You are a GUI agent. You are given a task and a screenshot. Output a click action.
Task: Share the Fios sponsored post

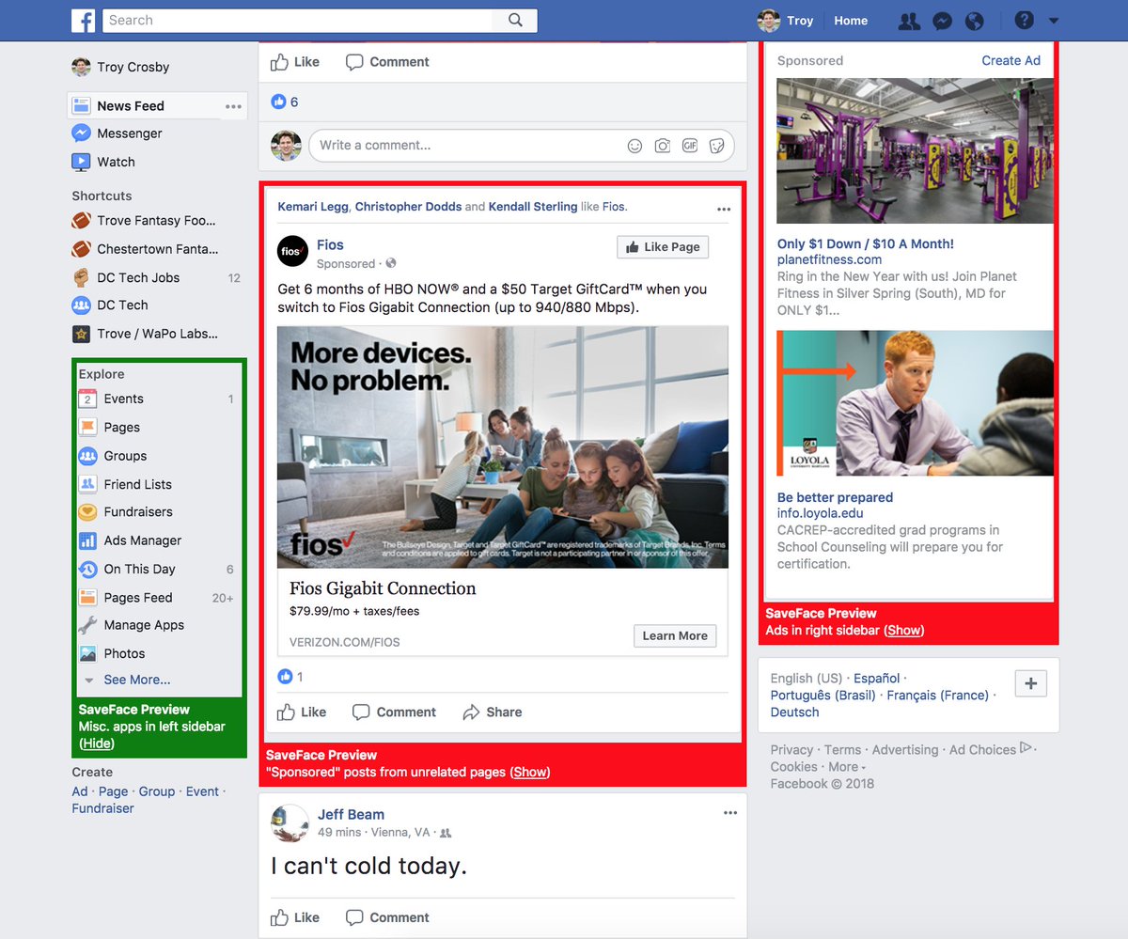(x=493, y=712)
